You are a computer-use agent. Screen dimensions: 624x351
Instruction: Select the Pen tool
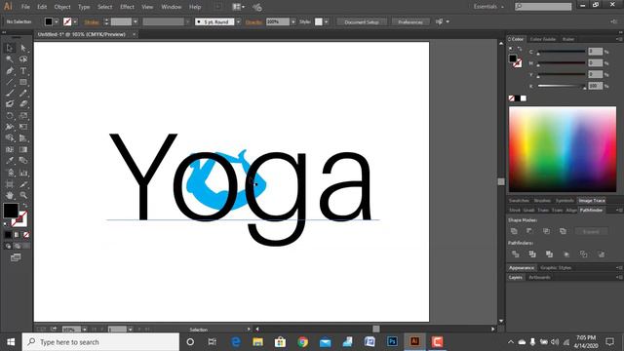click(10, 71)
